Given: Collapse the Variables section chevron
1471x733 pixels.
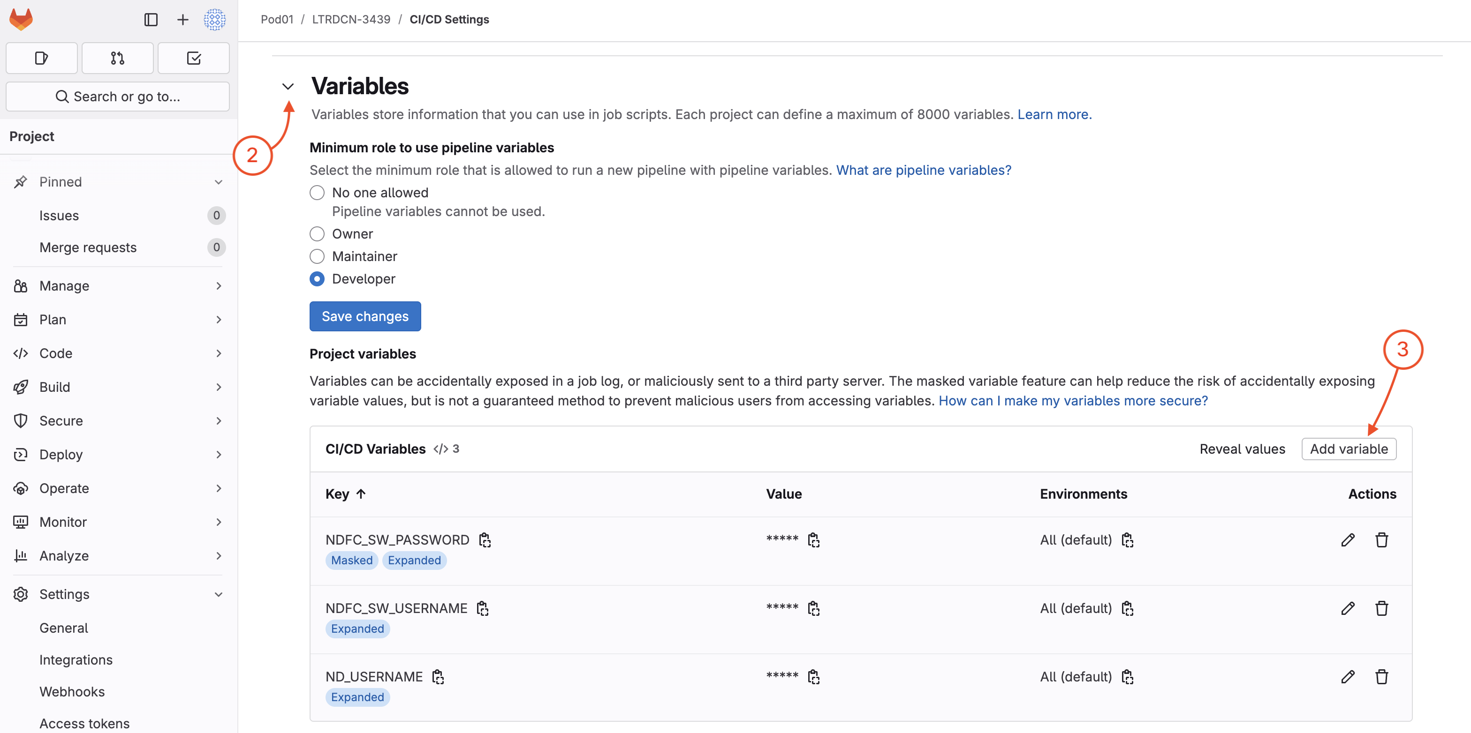Looking at the screenshot, I should 288,87.
